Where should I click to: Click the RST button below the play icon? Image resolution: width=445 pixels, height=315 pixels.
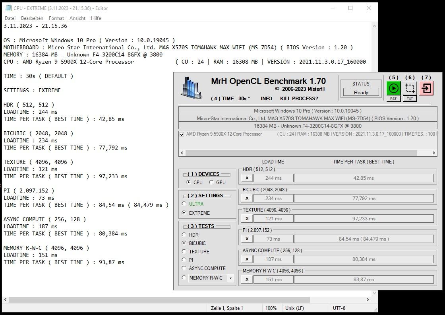pos(393,99)
